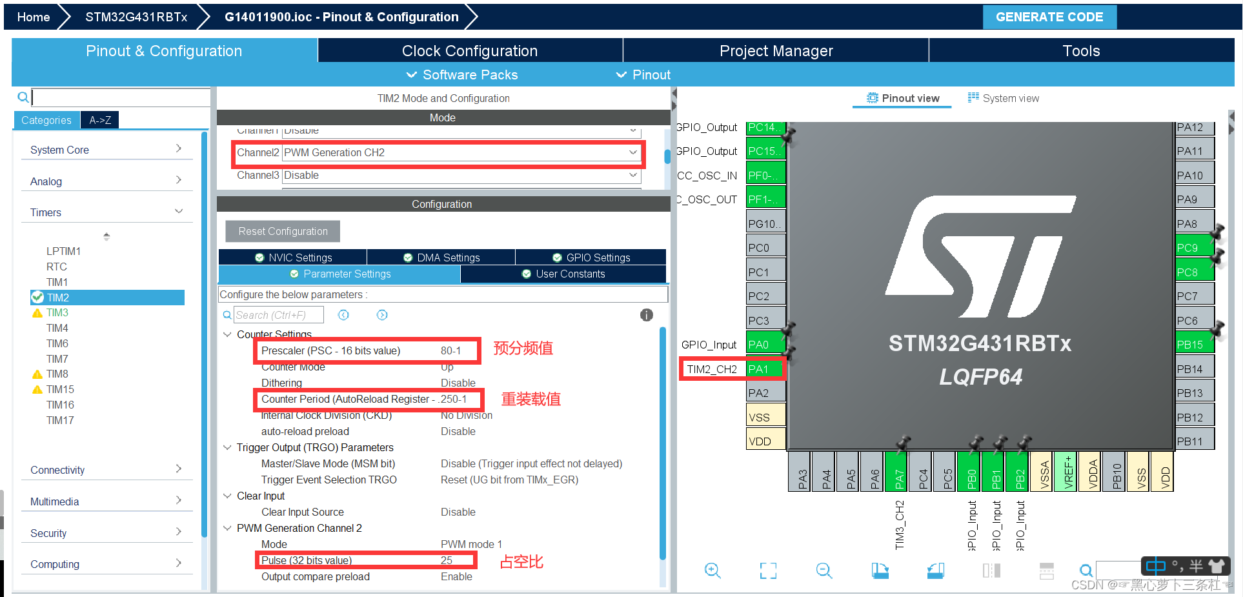Click the TIM8 warning triangle icon

tap(37, 374)
